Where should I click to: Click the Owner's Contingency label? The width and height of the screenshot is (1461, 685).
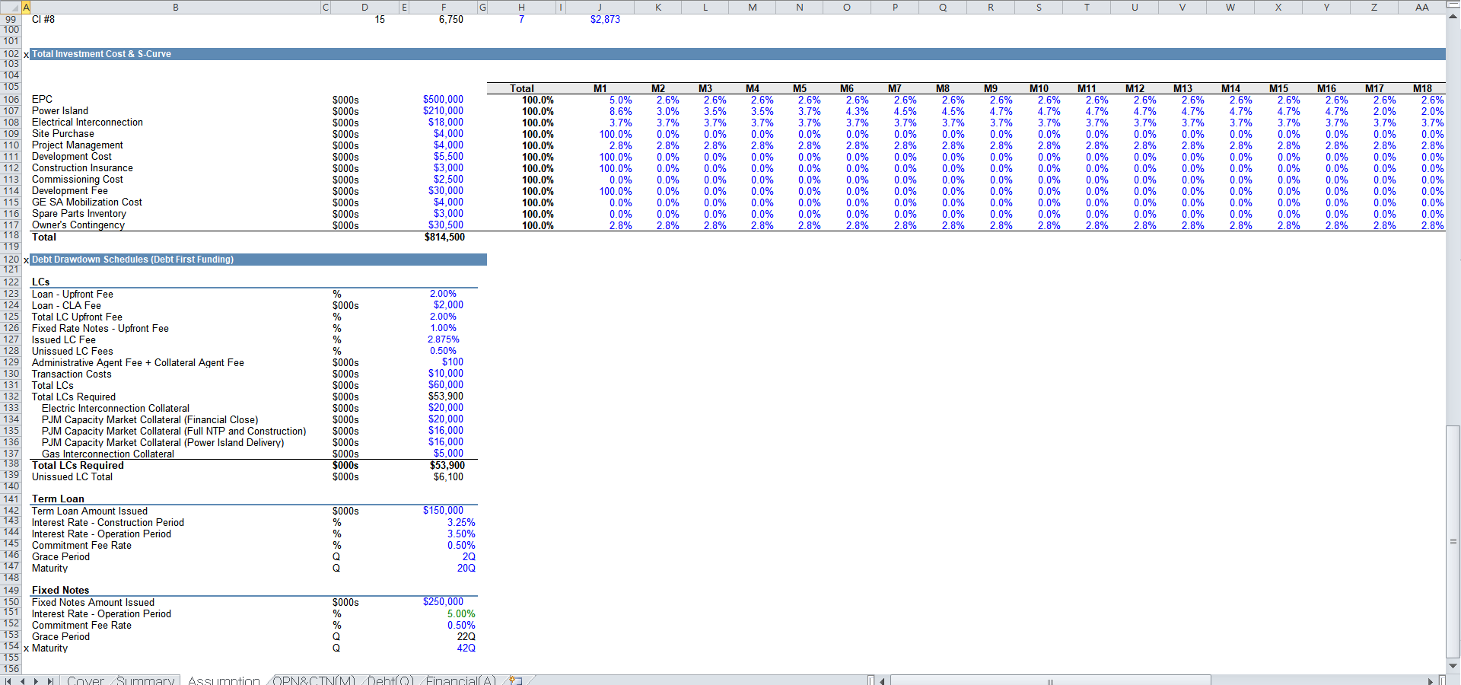click(x=78, y=225)
